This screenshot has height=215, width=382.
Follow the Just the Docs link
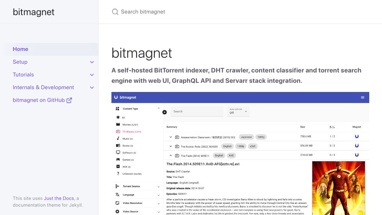point(59,198)
